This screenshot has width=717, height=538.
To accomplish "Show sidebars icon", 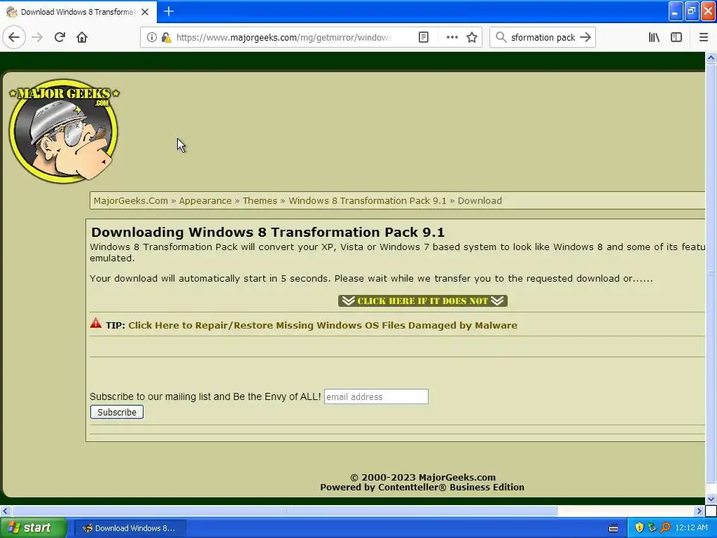I will (x=676, y=37).
